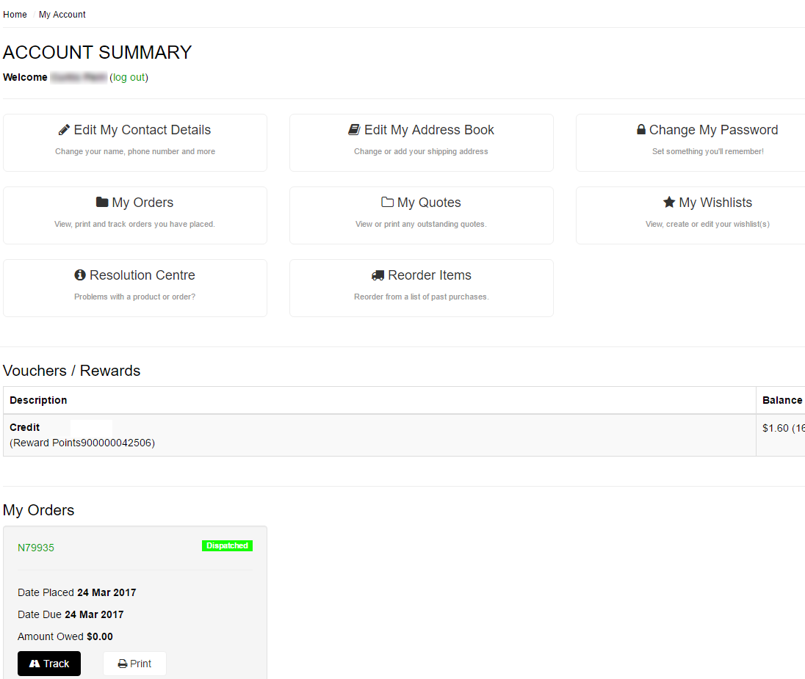
Task: Open Change My Password title
Action: click(714, 130)
